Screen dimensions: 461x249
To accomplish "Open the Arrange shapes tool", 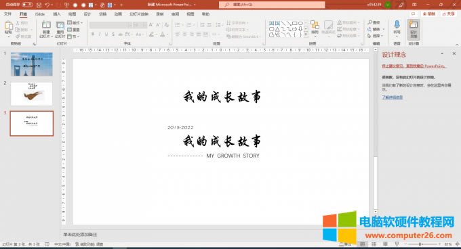I will point(315,27).
